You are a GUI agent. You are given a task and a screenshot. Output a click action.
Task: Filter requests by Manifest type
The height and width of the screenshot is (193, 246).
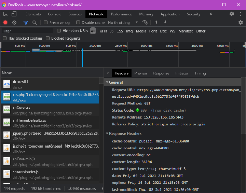[x=185, y=31]
